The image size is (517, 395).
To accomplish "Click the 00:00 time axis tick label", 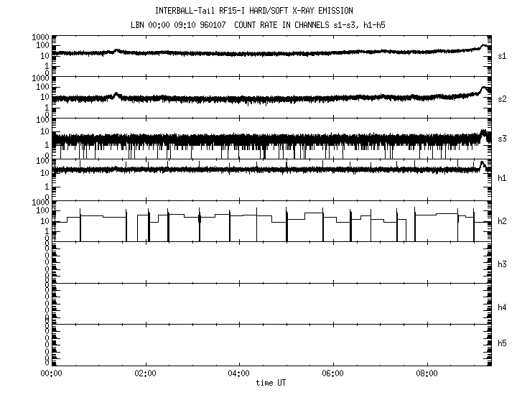I will pyautogui.click(x=50, y=373).
